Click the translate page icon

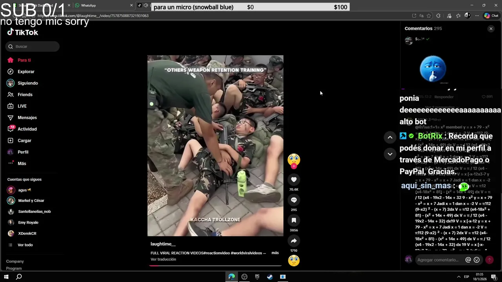[x=421, y=16]
